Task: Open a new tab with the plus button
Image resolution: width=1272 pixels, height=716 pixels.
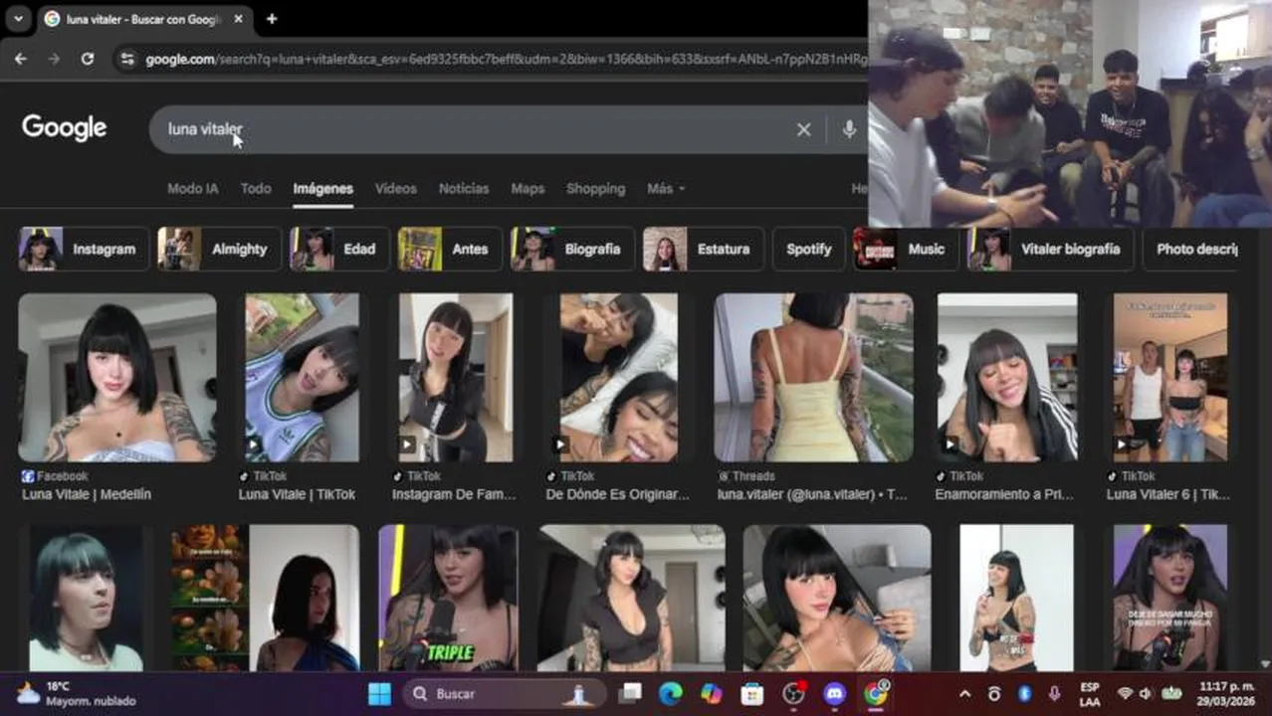Action: pos(272,19)
